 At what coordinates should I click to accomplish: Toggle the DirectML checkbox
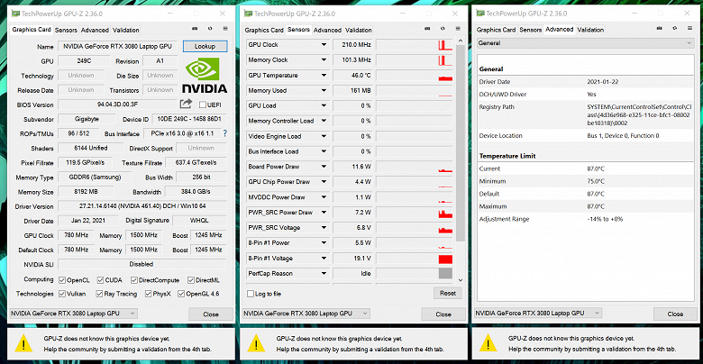(x=191, y=280)
